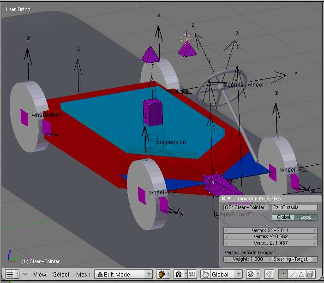Enable vertex select mode
The width and height of the screenshot is (324, 283).
click(x=283, y=274)
